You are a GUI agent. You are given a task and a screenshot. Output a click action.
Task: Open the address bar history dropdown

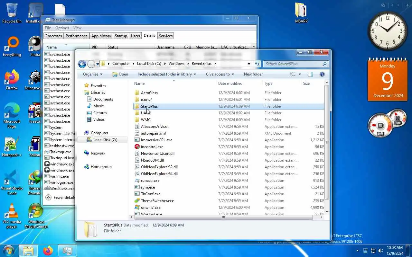tap(249, 64)
